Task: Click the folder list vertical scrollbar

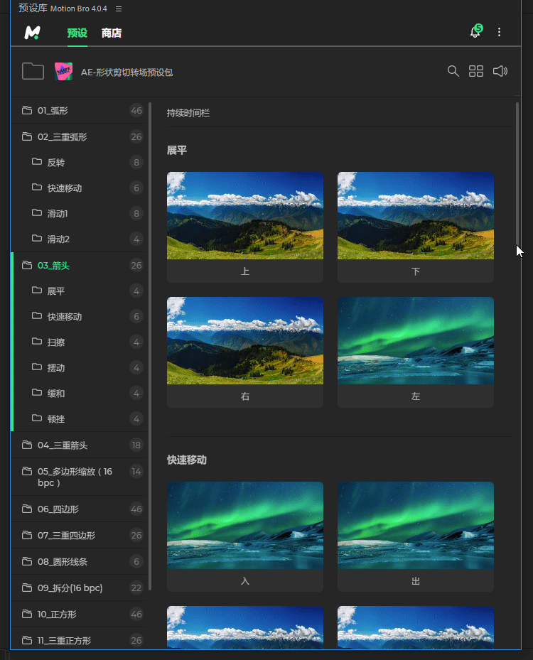Action: [149, 346]
